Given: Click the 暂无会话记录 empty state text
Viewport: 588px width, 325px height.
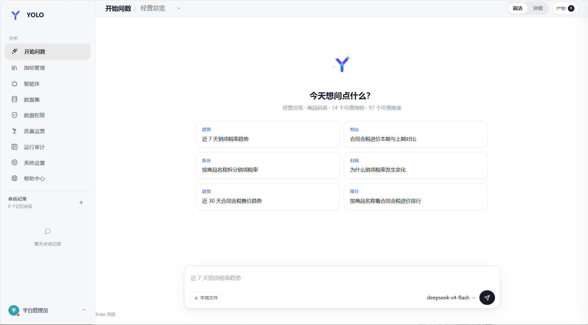Looking at the screenshot, I should click(48, 244).
